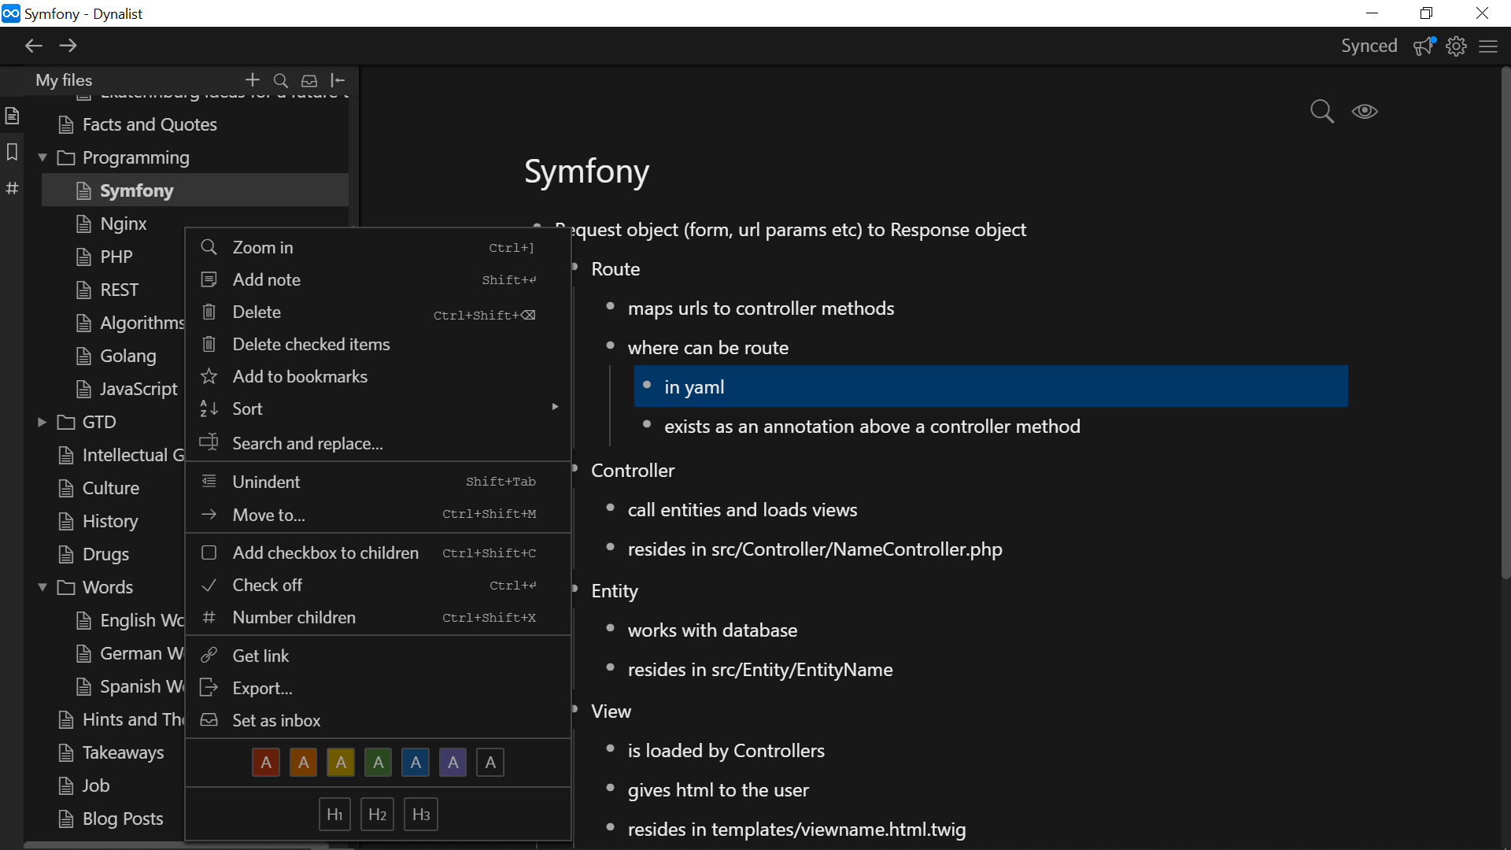
Task: Open the Culture document
Action: coord(111,488)
